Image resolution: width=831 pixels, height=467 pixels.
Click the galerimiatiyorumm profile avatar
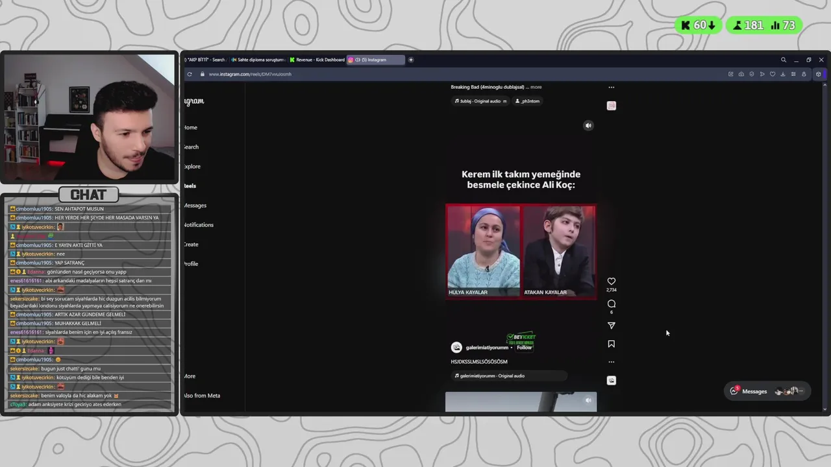pyautogui.click(x=456, y=348)
